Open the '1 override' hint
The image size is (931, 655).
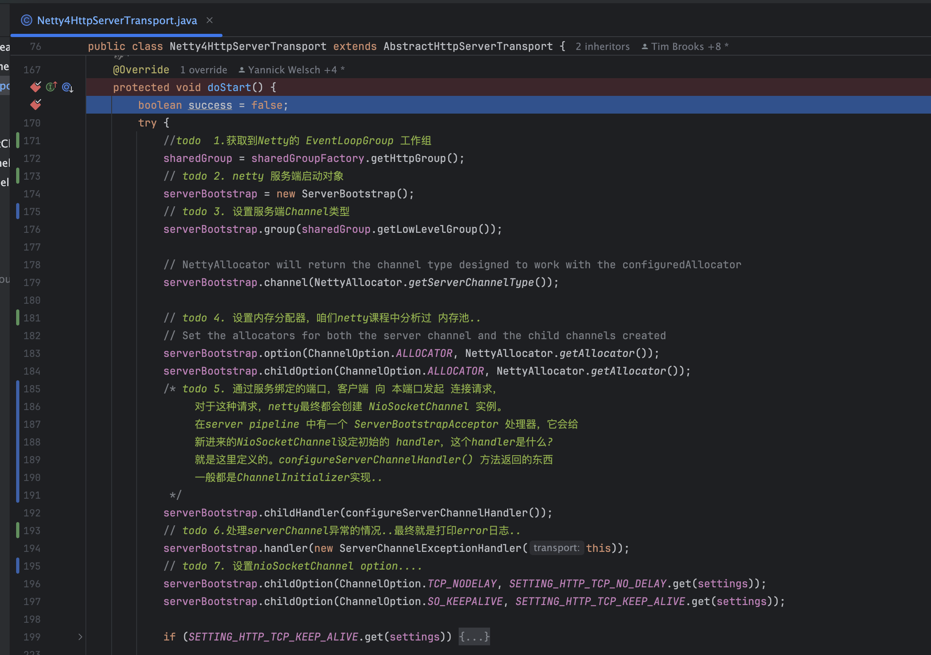coord(204,70)
